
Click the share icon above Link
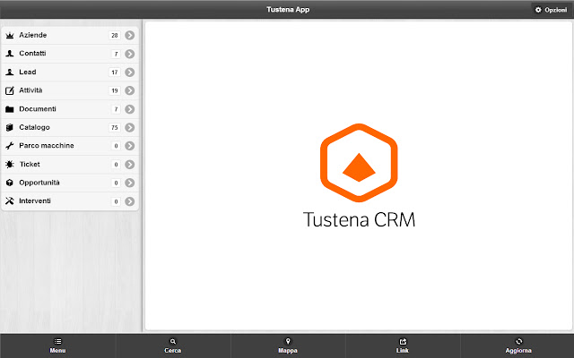point(403,341)
